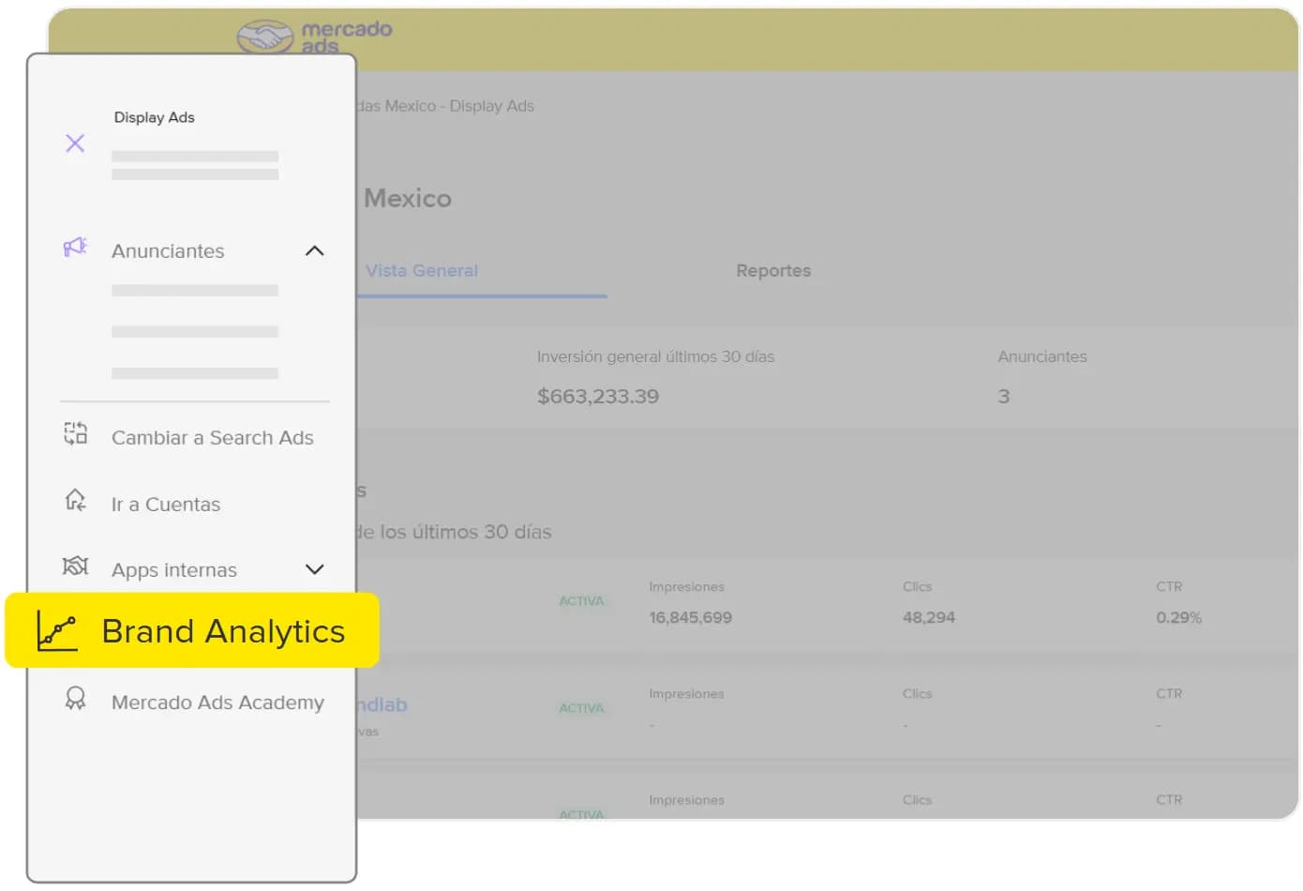
Task: Click the Anunciantes count value 3
Action: pos(1004,397)
